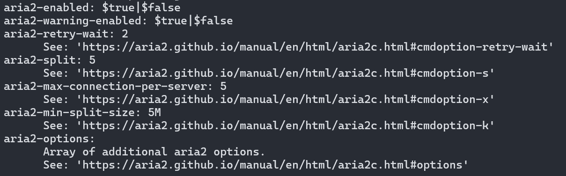Image resolution: width=566 pixels, height=176 pixels.
Task: Click the value 5 after aria2-split
Action: [x=92, y=60]
